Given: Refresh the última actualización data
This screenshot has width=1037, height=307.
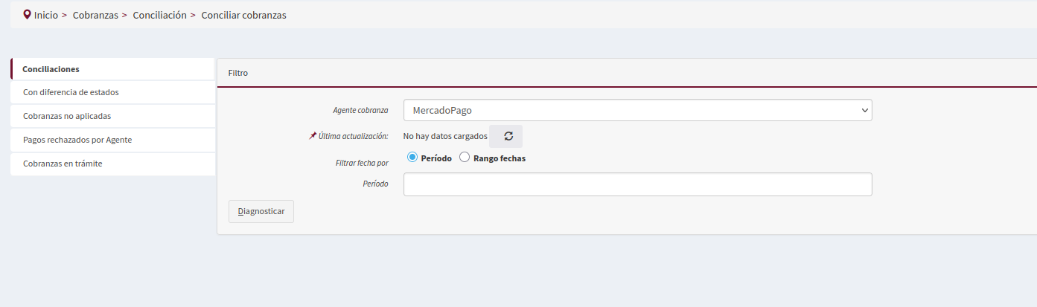Looking at the screenshot, I should point(508,136).
